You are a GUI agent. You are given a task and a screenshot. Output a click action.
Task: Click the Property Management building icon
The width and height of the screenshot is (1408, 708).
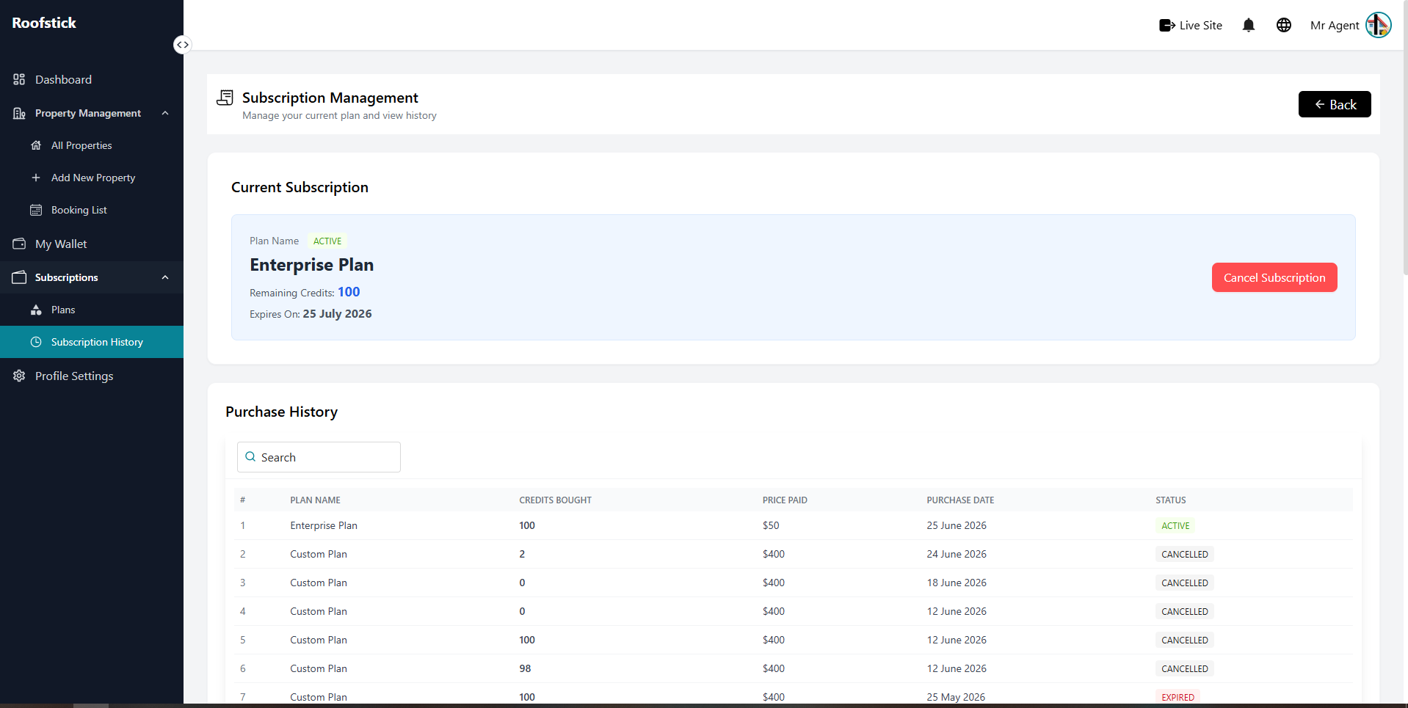click(19, 113)
